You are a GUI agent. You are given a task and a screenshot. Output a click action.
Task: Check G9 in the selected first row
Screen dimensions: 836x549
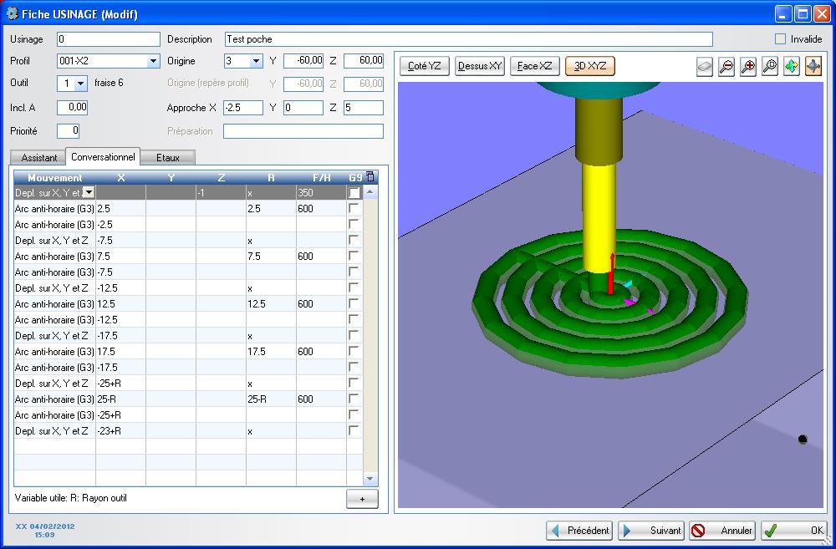(354, 192)
